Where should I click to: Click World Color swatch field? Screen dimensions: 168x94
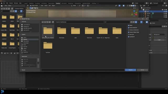click(159, 38)
